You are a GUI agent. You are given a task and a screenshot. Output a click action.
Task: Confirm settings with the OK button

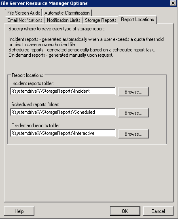(125, 211)
